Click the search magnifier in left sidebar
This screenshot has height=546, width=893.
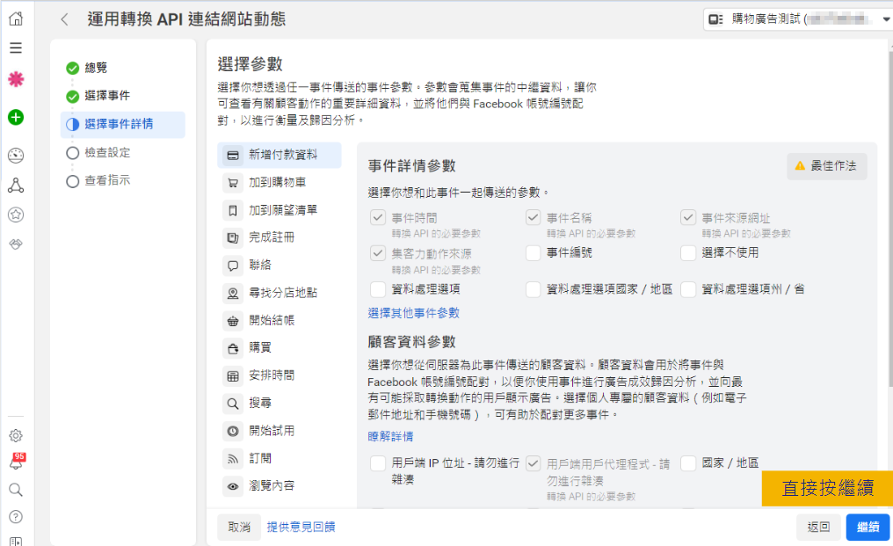[16, 490]
